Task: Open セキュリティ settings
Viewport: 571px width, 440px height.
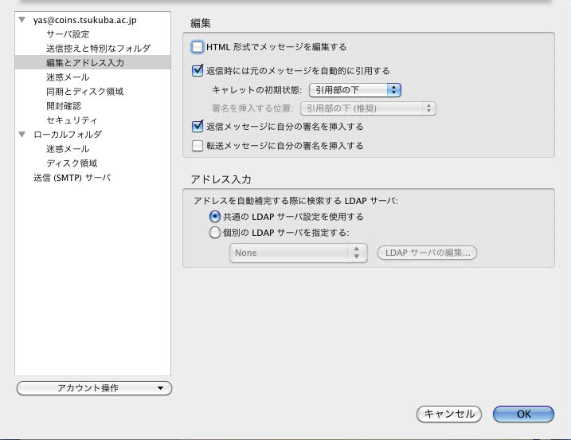Action: tap(72, 120)
